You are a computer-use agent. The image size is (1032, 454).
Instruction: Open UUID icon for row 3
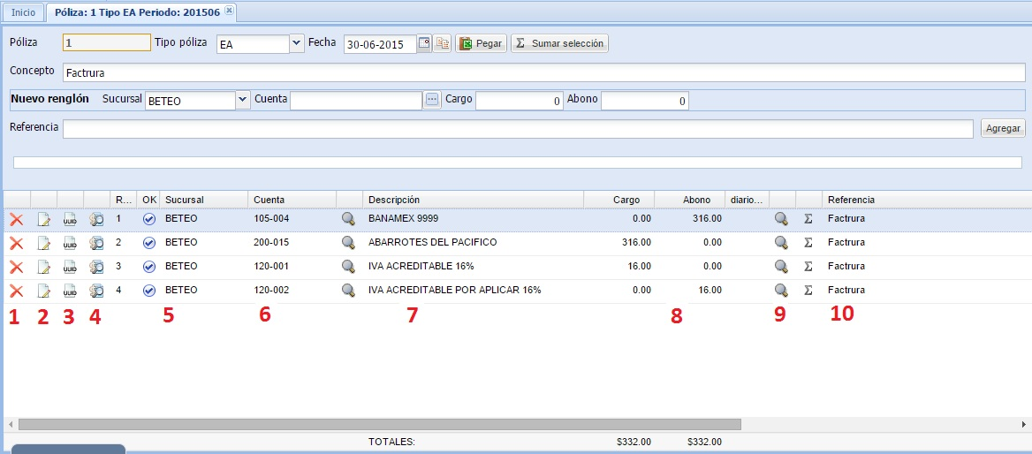[71, 267]
